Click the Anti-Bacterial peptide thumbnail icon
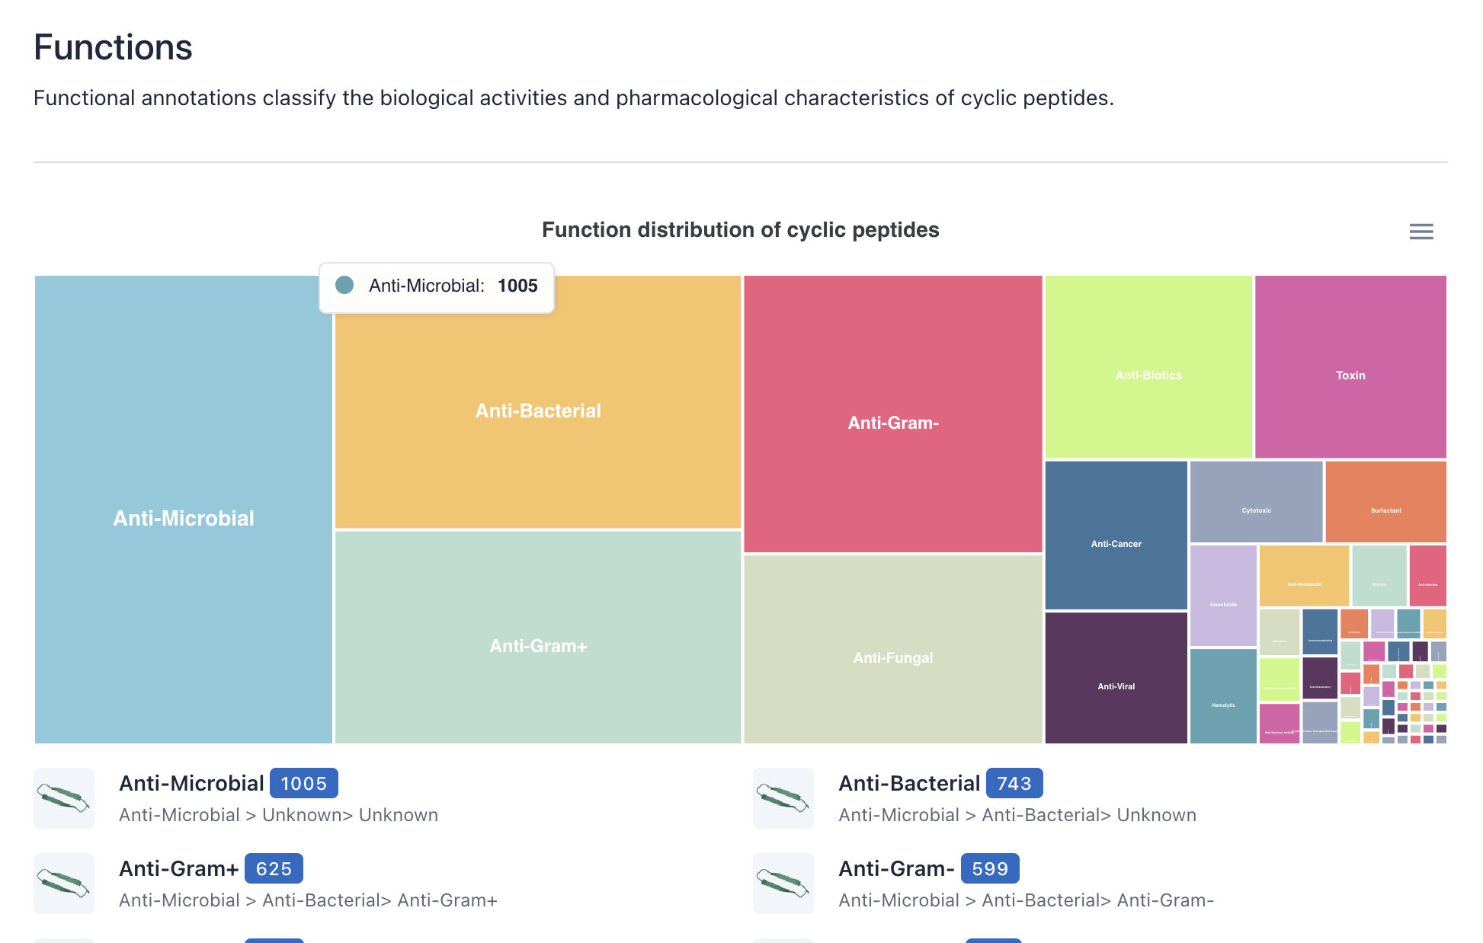 (783, 798)
